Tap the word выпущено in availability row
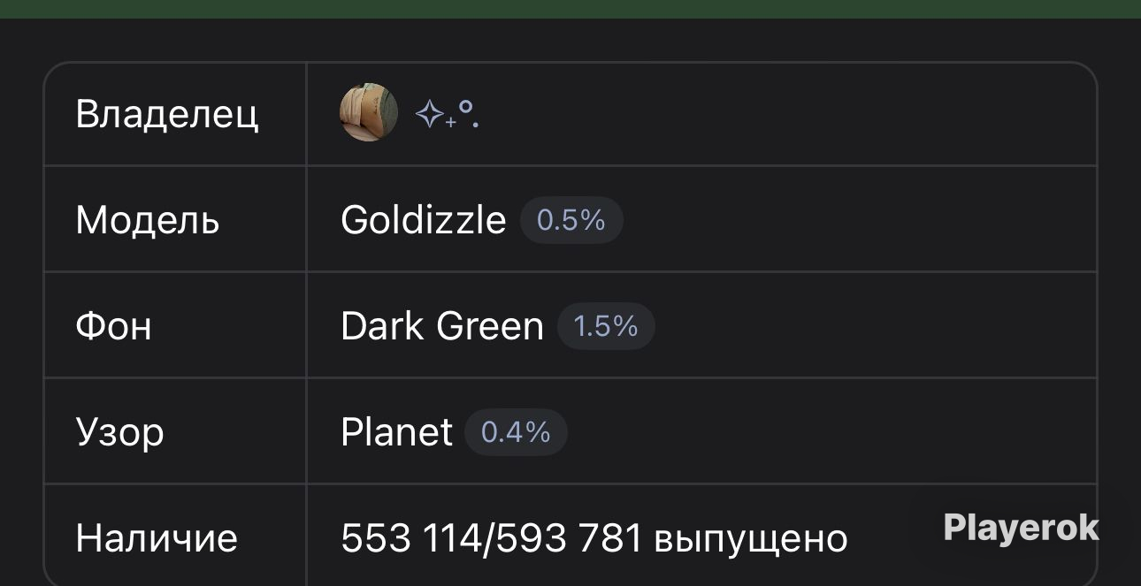 coord(751,540)
